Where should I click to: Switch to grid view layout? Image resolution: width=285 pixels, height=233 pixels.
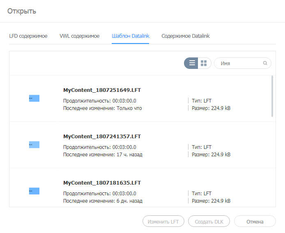204,63
